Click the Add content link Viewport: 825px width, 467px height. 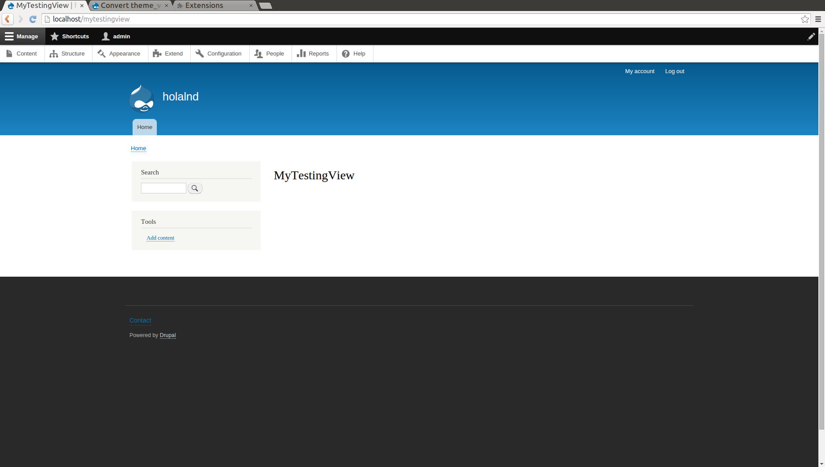tap(160, 237)
